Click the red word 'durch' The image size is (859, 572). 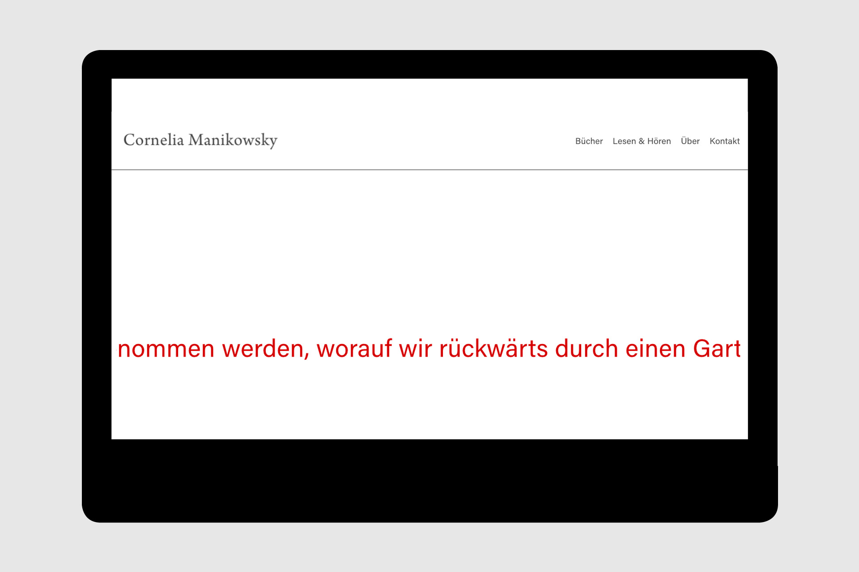[587, 349]
